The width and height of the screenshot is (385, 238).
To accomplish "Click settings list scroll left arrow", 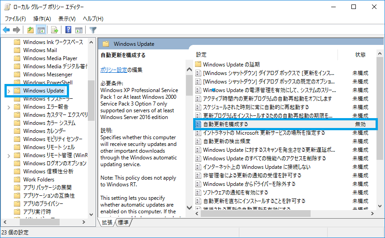I will pyautogui.click(x=197, y=214).
